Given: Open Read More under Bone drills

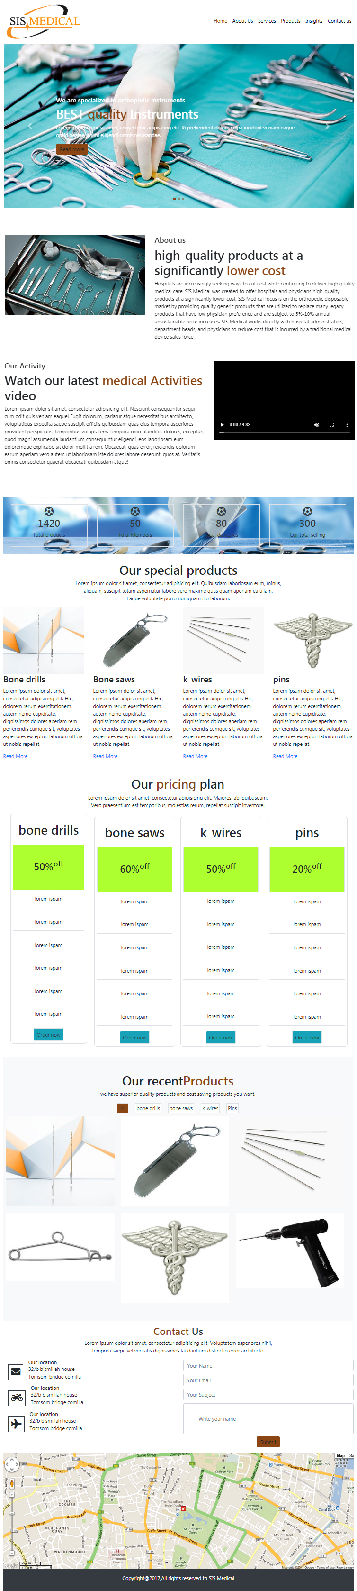Looking at the screenshot, I should pos(16,756).
